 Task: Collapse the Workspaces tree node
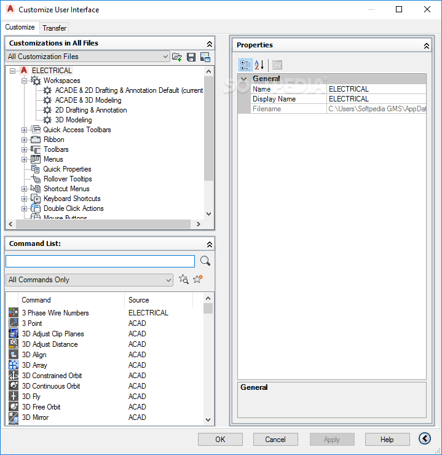coord(25,81)
